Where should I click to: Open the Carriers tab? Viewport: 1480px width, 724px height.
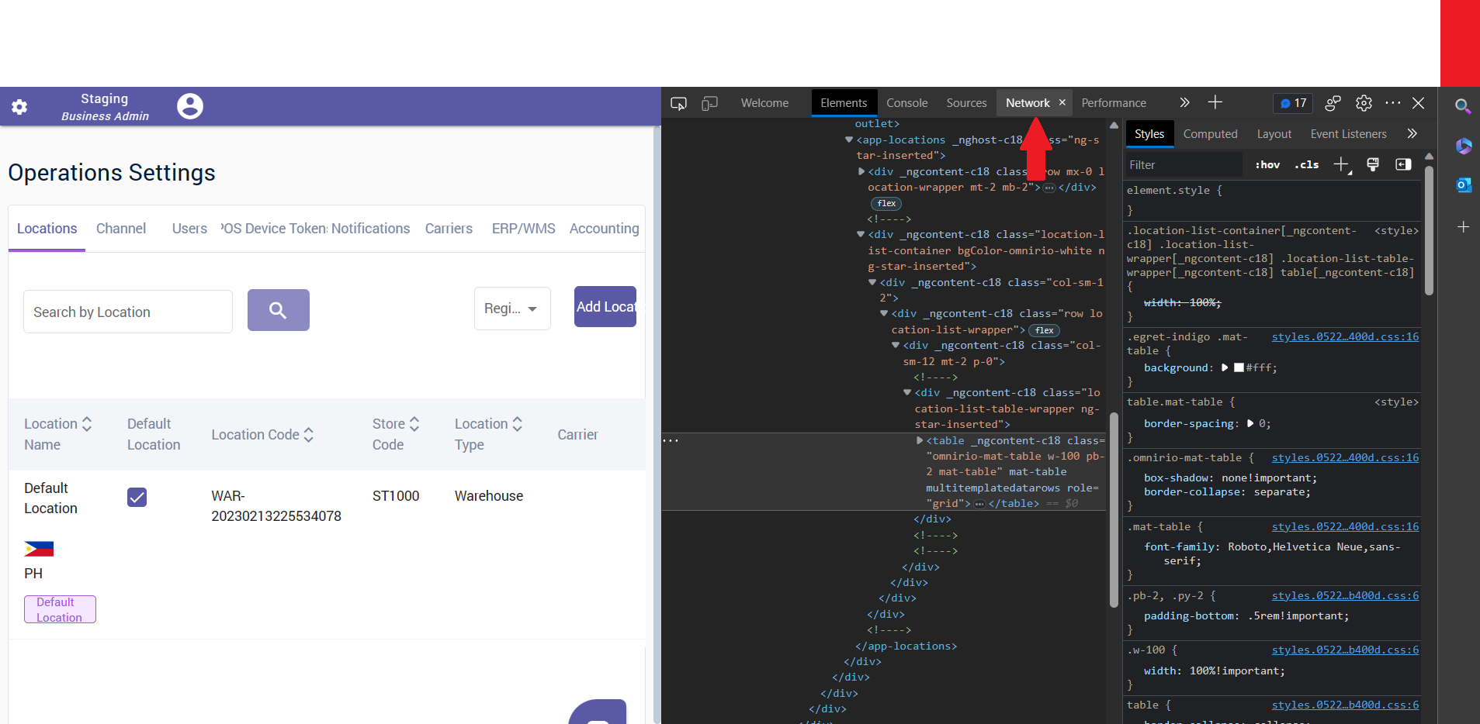coord(449,229)
